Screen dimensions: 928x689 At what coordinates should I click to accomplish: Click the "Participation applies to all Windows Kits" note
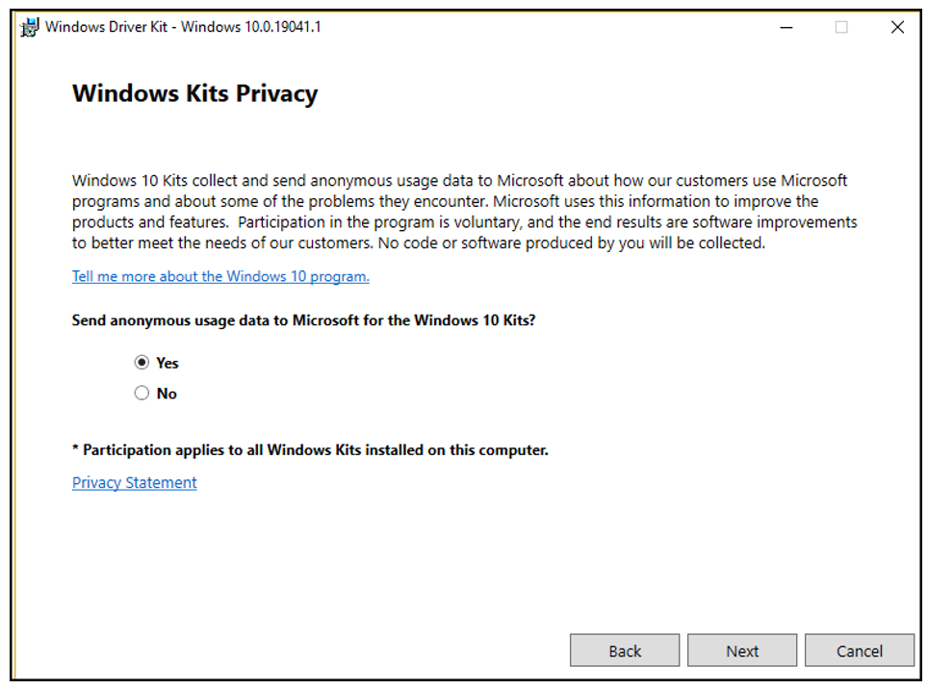pyautogui.click(x=310, y=449)
